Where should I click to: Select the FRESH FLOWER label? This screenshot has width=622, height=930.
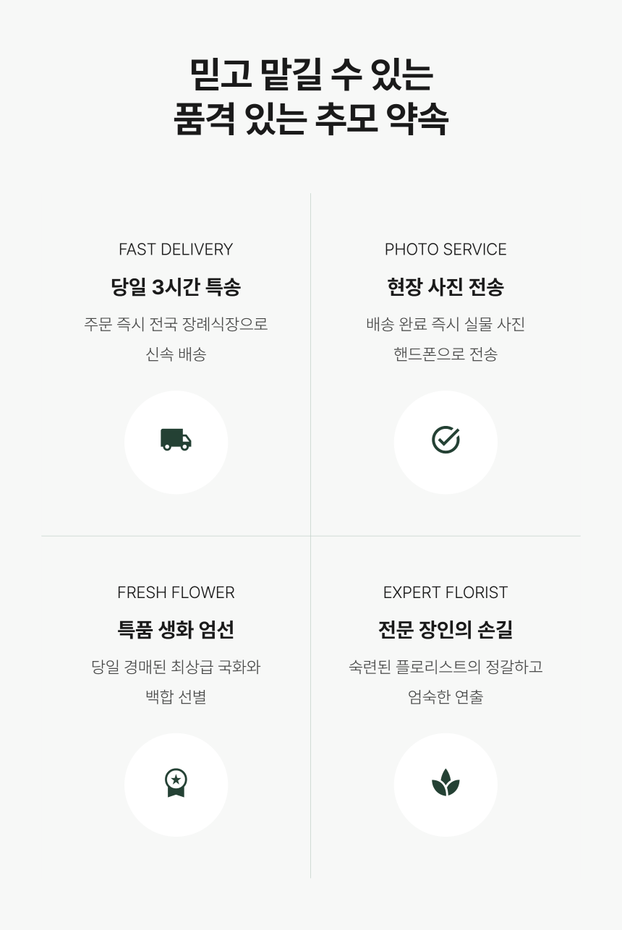point(176,592)
